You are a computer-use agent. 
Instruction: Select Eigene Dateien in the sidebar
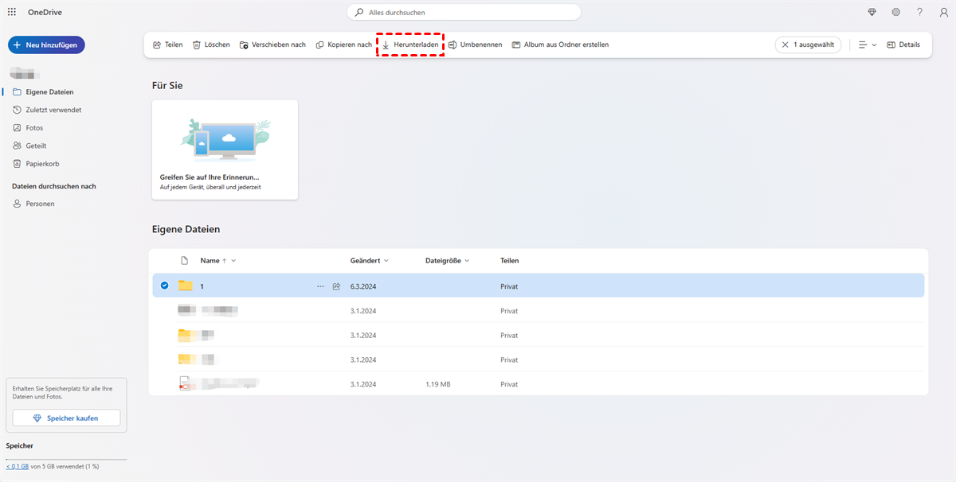pos(49,92)
